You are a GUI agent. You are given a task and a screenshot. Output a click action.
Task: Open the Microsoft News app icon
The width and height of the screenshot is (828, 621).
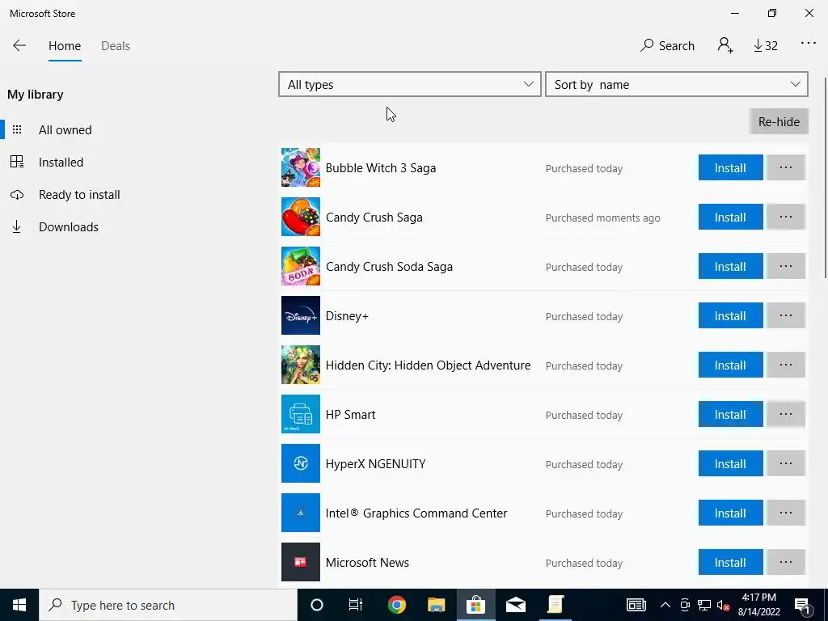click(301, 562)
